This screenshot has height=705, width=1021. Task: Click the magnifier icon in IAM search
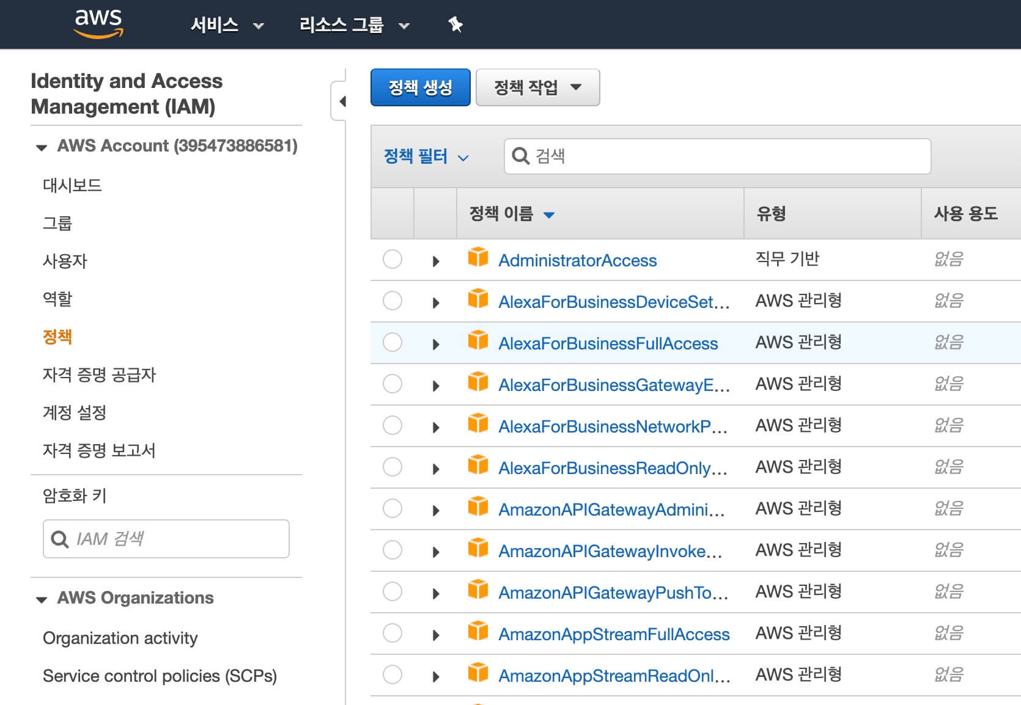59,539
